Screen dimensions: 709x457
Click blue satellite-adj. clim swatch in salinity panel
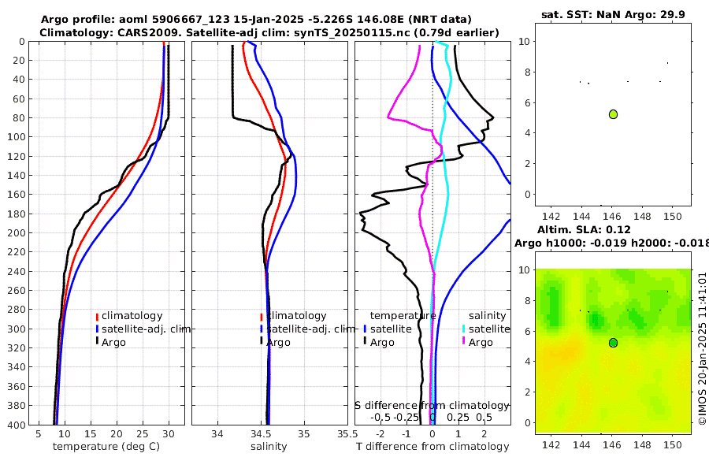click(262, 329)
